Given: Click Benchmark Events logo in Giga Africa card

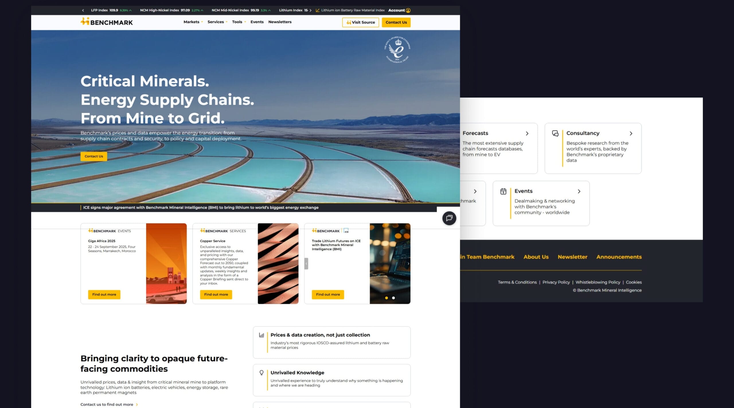Looking at the screenshot, I should [x=109, y=231].
